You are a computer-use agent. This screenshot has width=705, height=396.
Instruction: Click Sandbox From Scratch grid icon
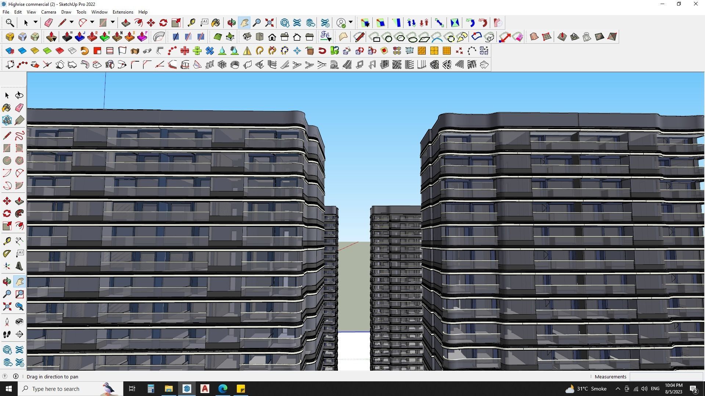pos(547,37)
